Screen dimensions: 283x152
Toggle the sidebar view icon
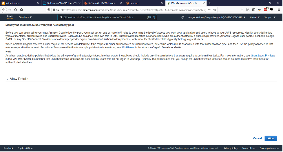point(253,10)
